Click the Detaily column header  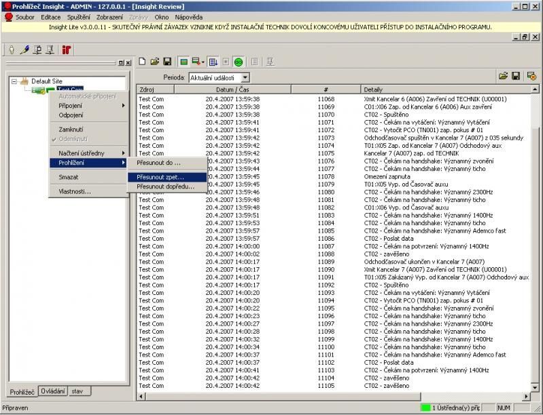click(373, 90)
